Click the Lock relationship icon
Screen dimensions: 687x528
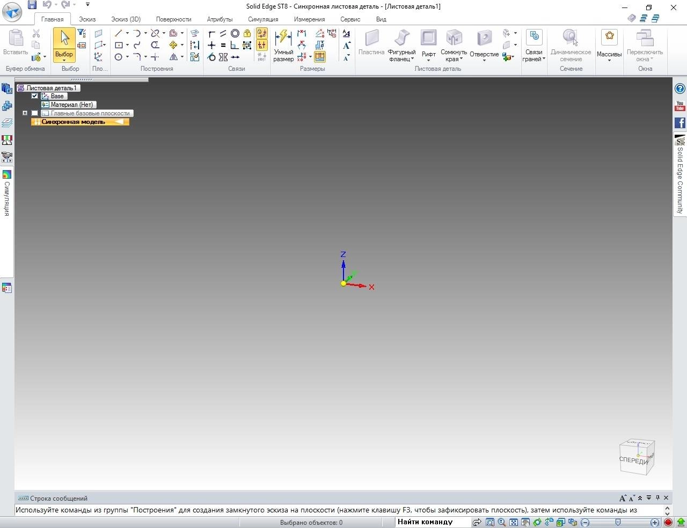point(247,33)
